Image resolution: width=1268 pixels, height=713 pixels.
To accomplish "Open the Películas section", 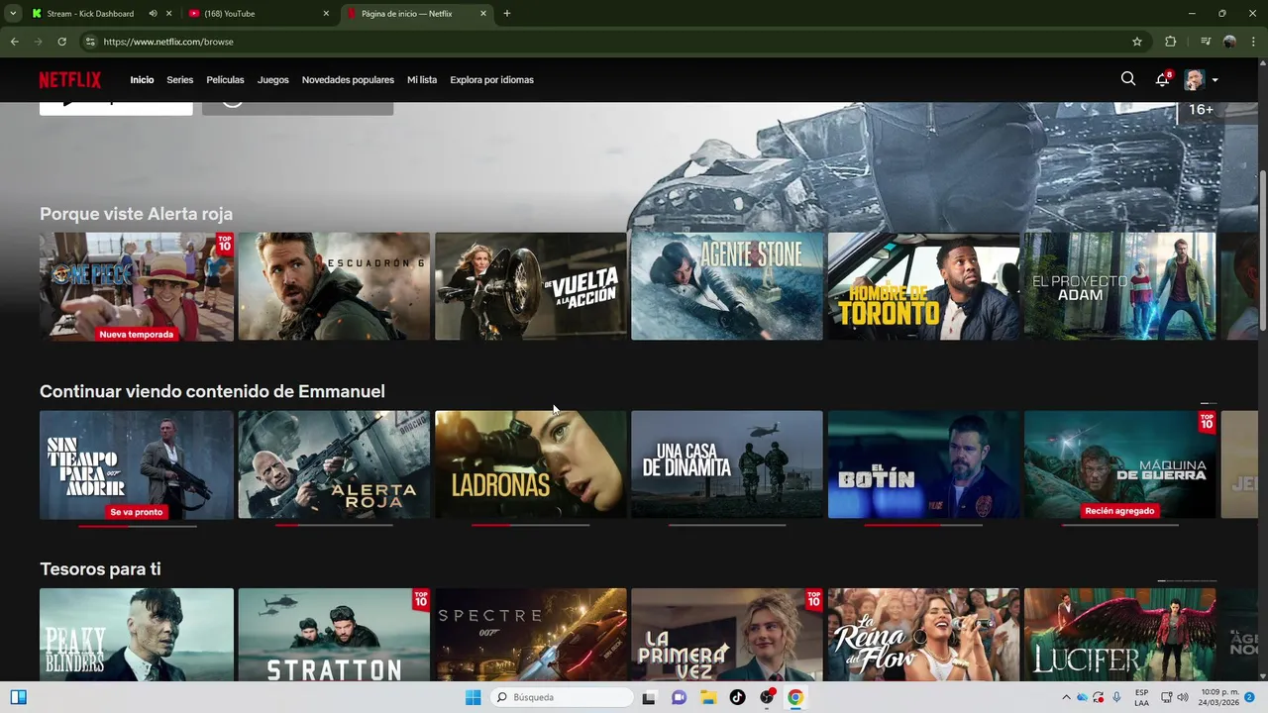I will [225, 79].
